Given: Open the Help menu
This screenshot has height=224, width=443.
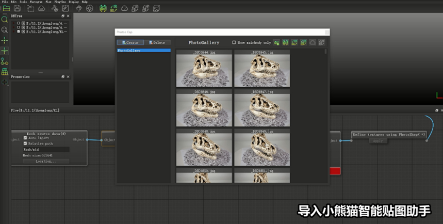Looking at the screenshot, I should click(85, 2).
